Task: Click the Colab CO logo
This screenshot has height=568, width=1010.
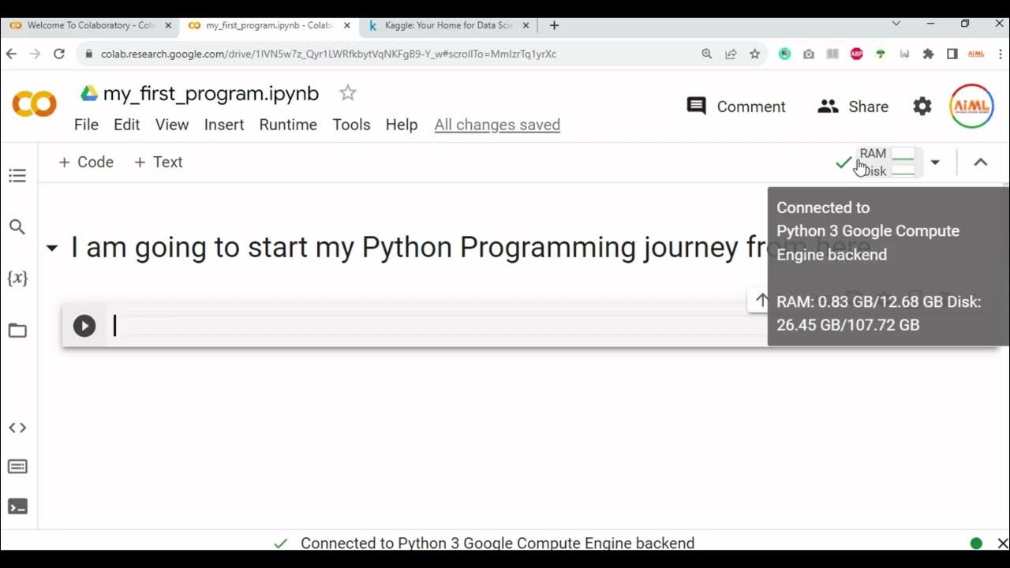Action: coord(35,104)
